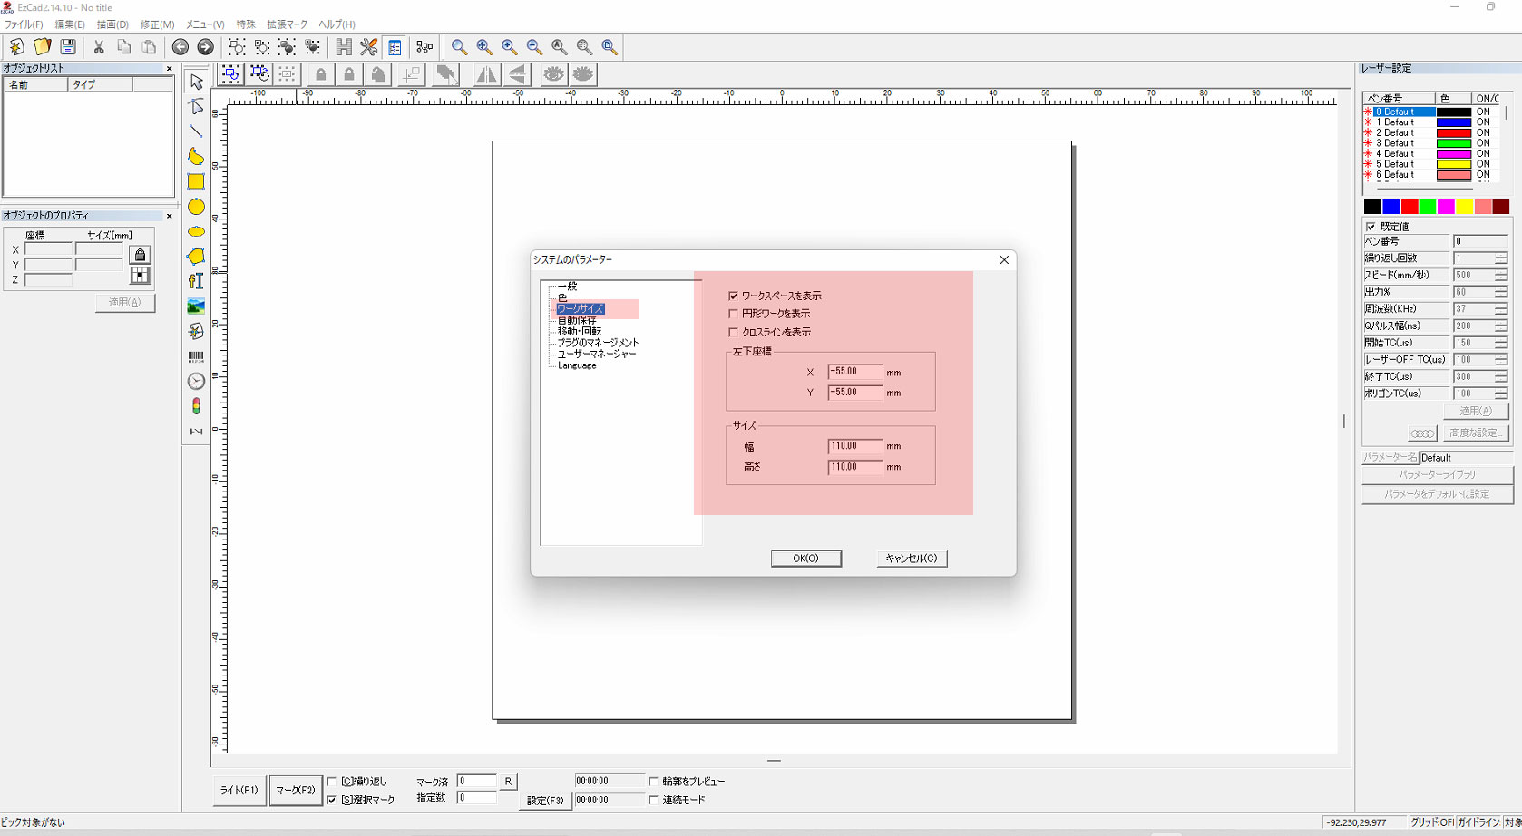Select the traffic light input port tool
1522x836 pixels.
pyautogui.click(x=196, y=406)
